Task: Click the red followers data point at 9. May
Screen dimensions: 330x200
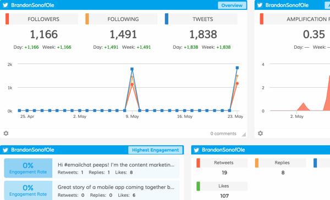Action: [x=132, y=84]
